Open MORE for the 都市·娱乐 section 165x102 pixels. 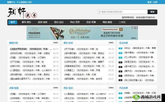[111, 42]
